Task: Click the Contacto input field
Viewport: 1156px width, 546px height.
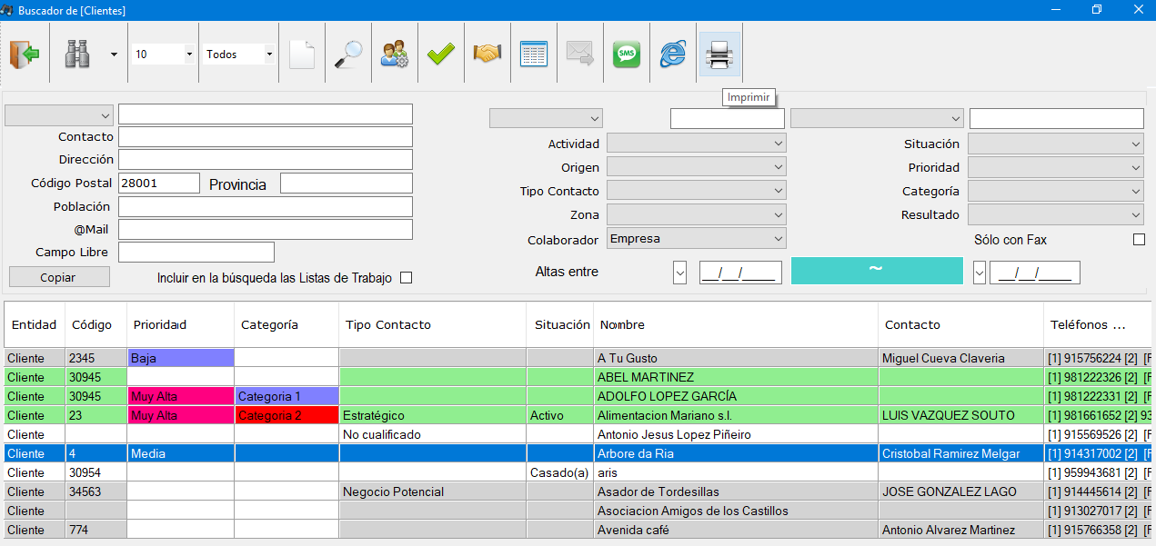Action: [266, 136]
